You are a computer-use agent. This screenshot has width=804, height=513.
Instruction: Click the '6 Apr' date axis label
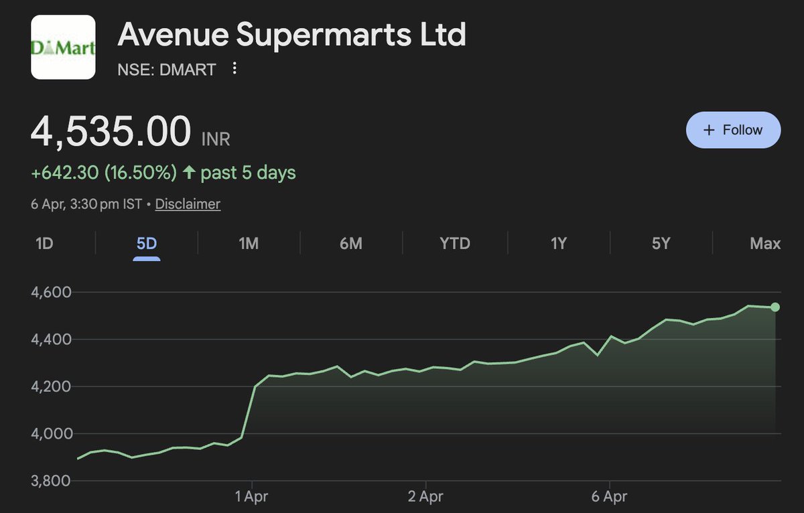610,497
